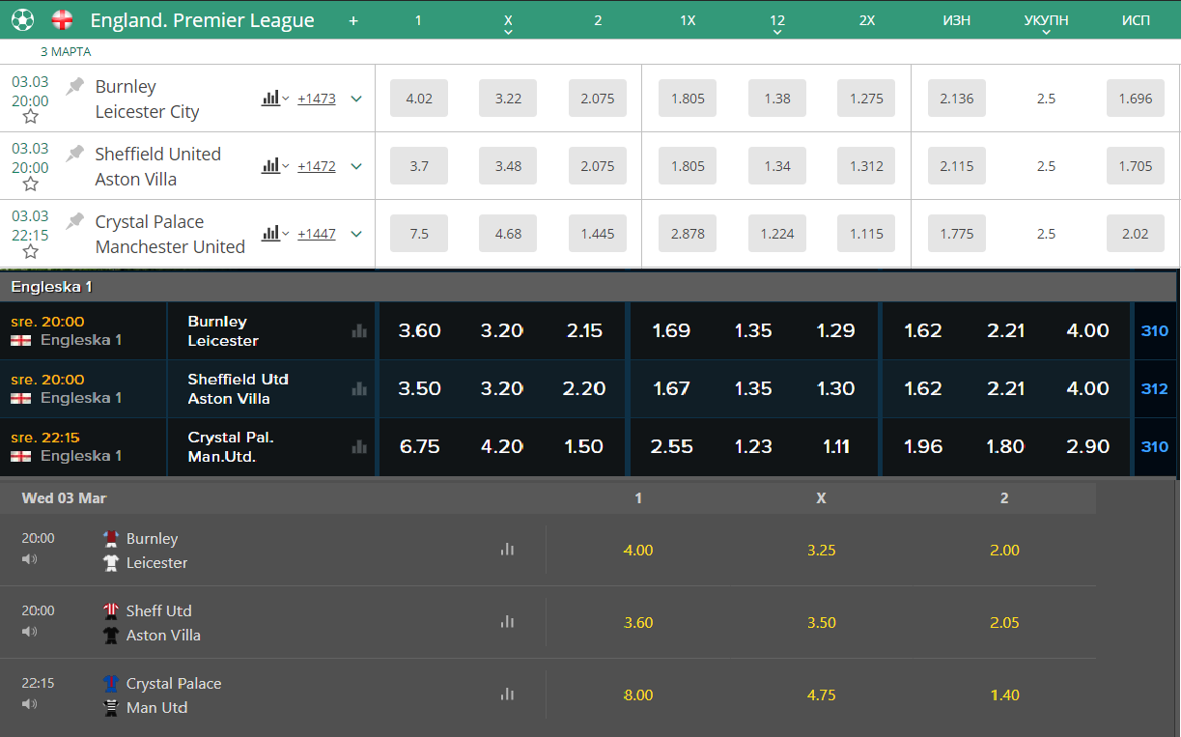Open Sheffield United team name in top table

coord(158,154)
